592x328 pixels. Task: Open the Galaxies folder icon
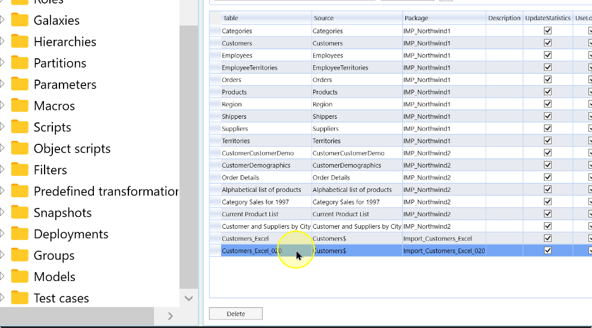pyautogui.click(x=20, y=20)
